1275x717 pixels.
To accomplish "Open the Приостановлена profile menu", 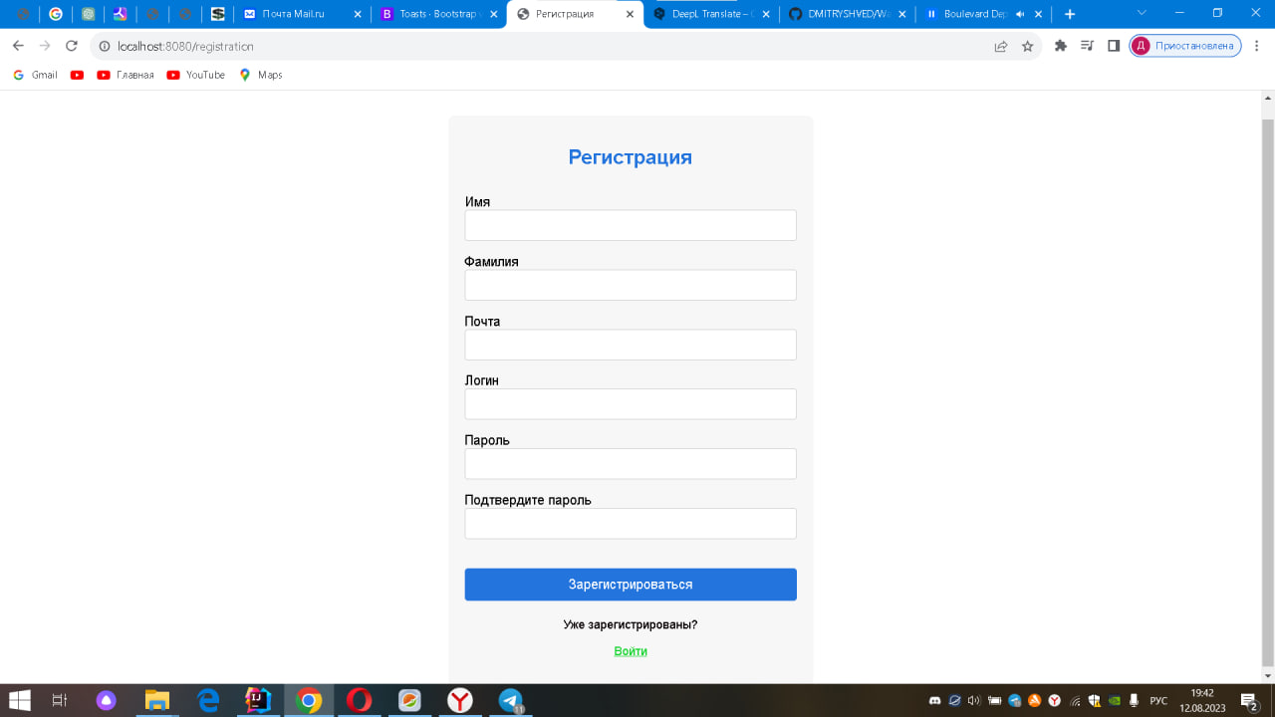I will pyautogui.click(x=1184, y=46).
